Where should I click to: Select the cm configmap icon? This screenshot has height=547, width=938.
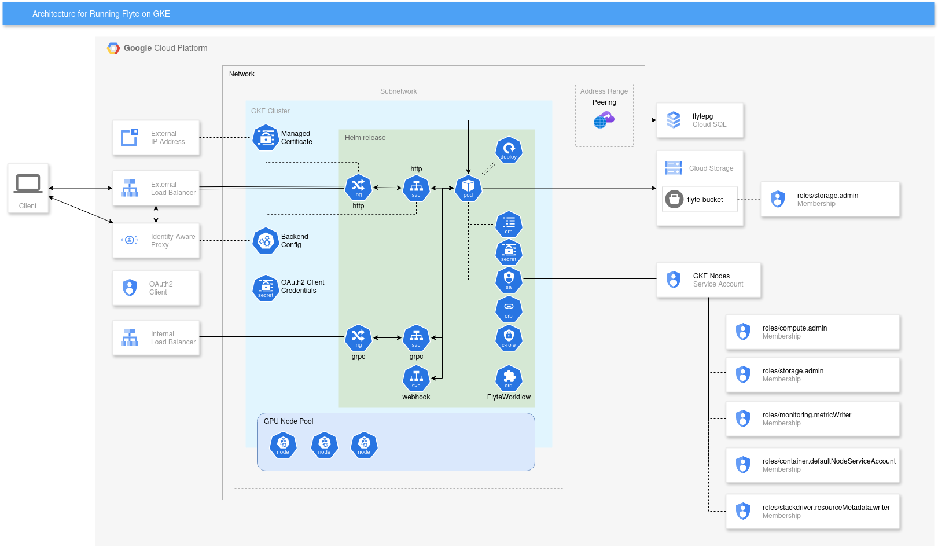pos(509,225)
